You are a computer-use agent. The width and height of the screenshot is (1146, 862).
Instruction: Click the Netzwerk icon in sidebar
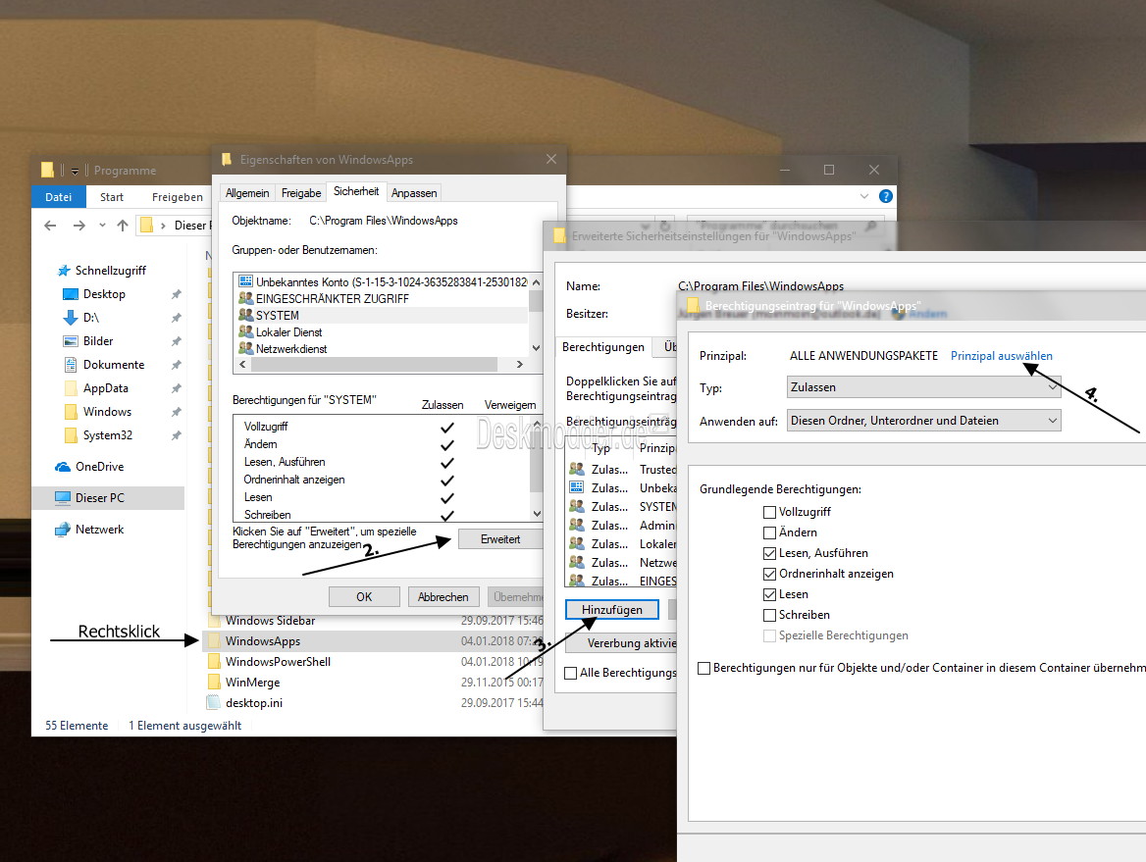click(63, 530)
